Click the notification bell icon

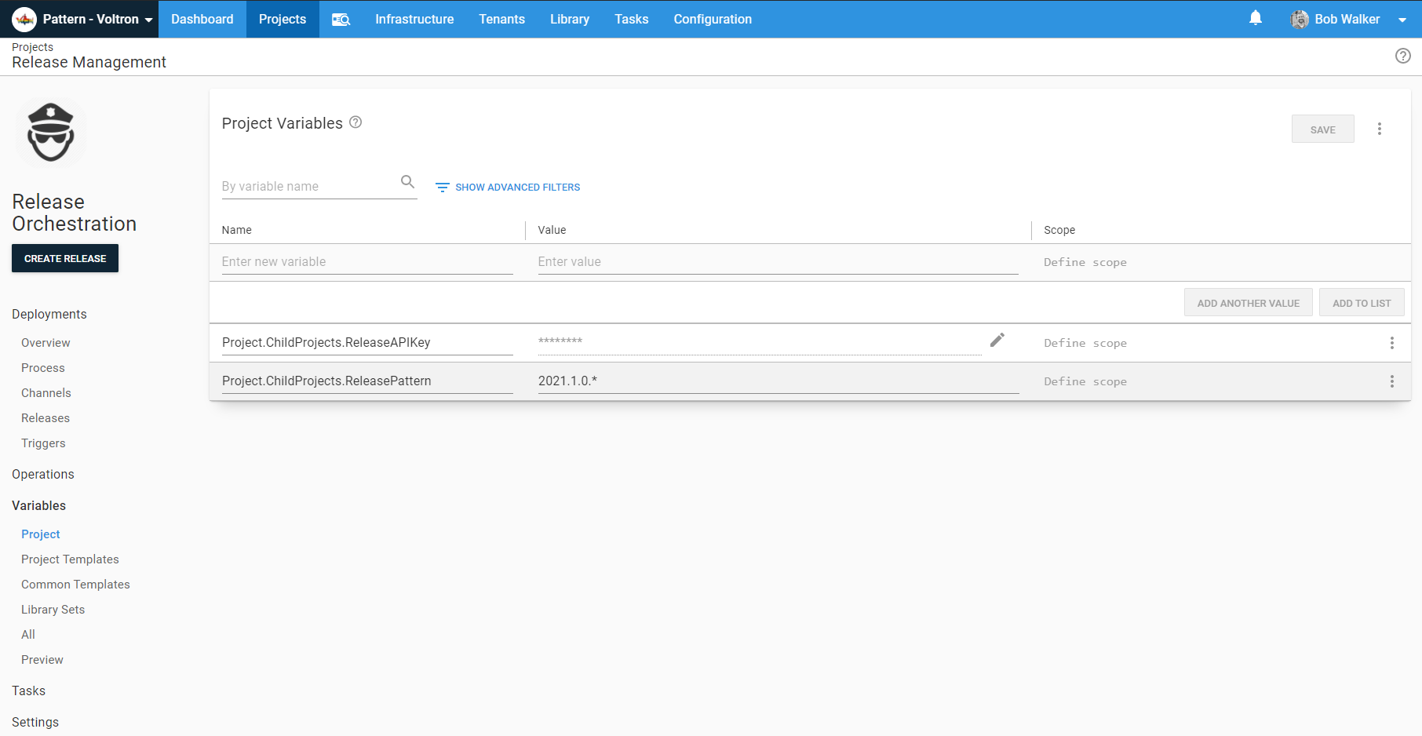(x=1256, y=17)
